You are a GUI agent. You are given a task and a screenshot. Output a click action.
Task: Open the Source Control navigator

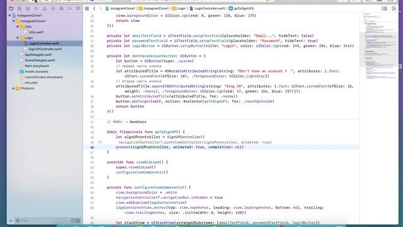(x=20, y=8)
